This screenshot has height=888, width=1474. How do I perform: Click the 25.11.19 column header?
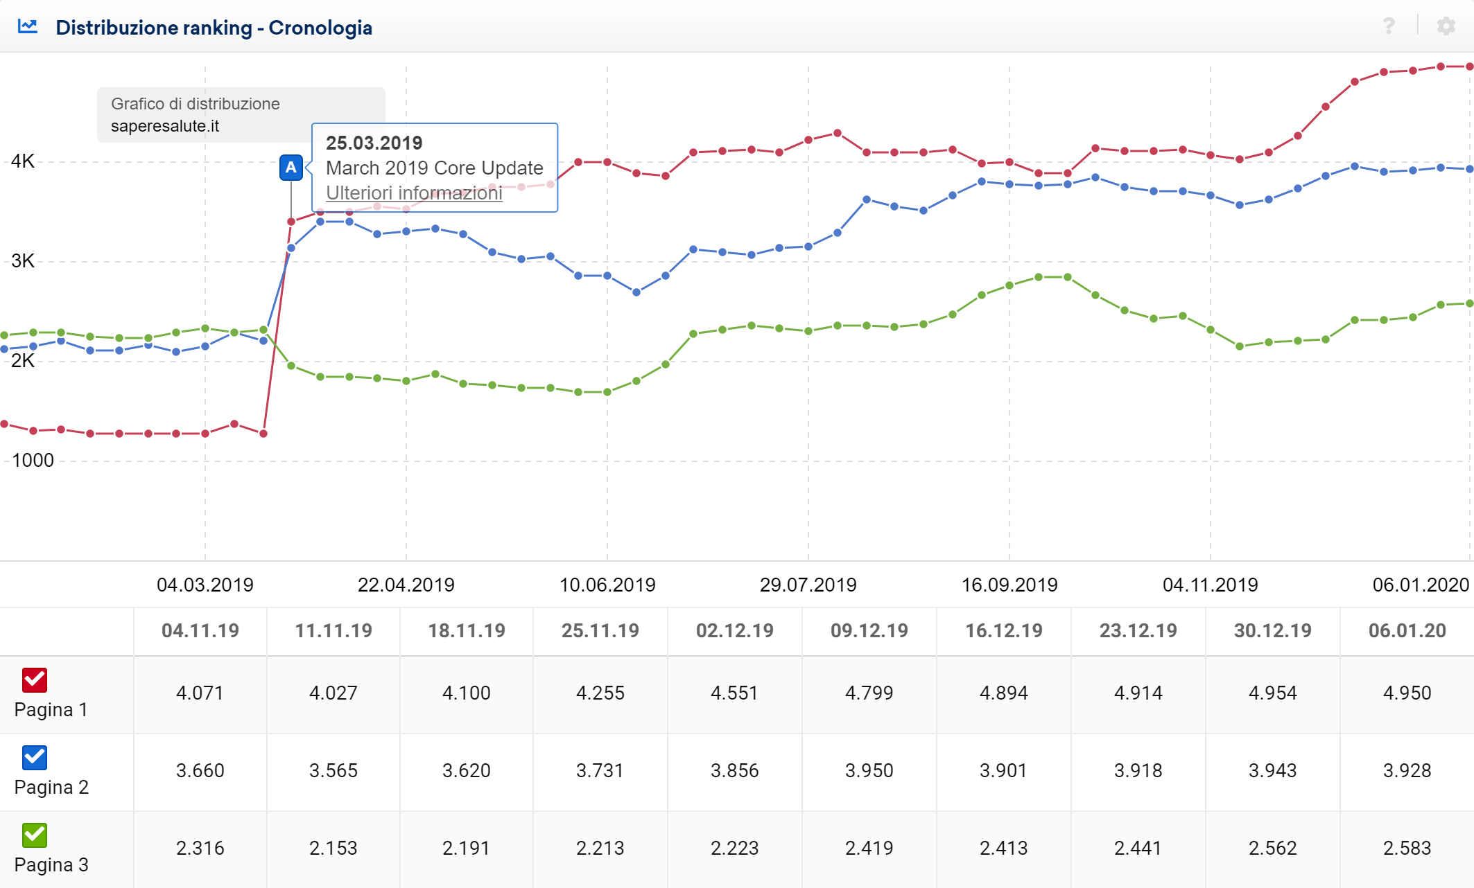[600, 631]
